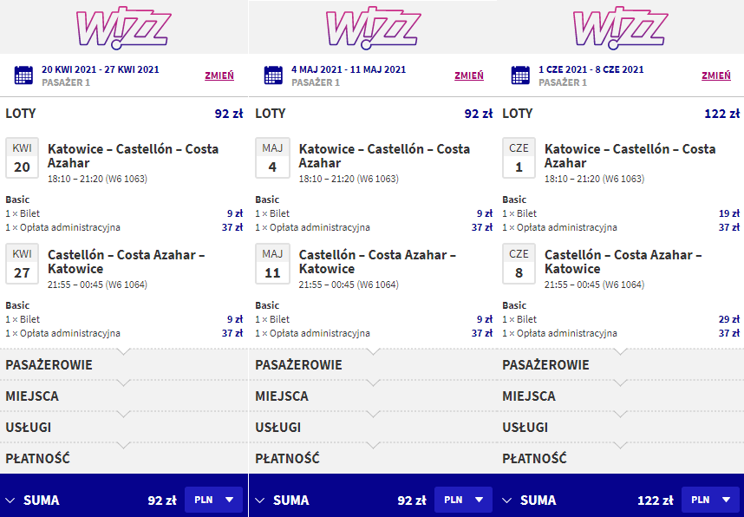The image size is (744, 517).
Task: Select the KWI 20 date tile
Action: click(22, 158)
